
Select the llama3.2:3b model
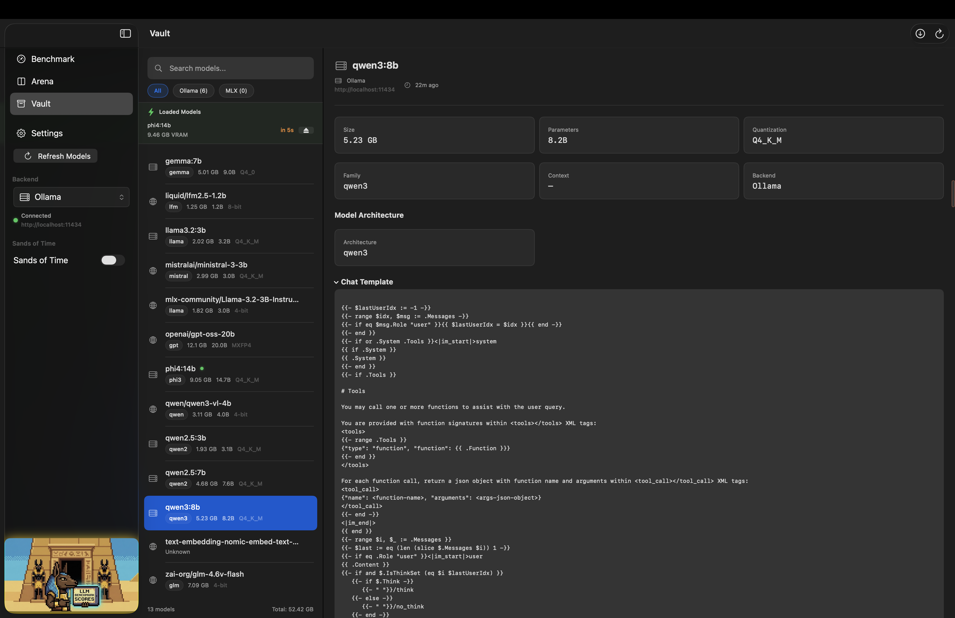click(x=231, y=236)
